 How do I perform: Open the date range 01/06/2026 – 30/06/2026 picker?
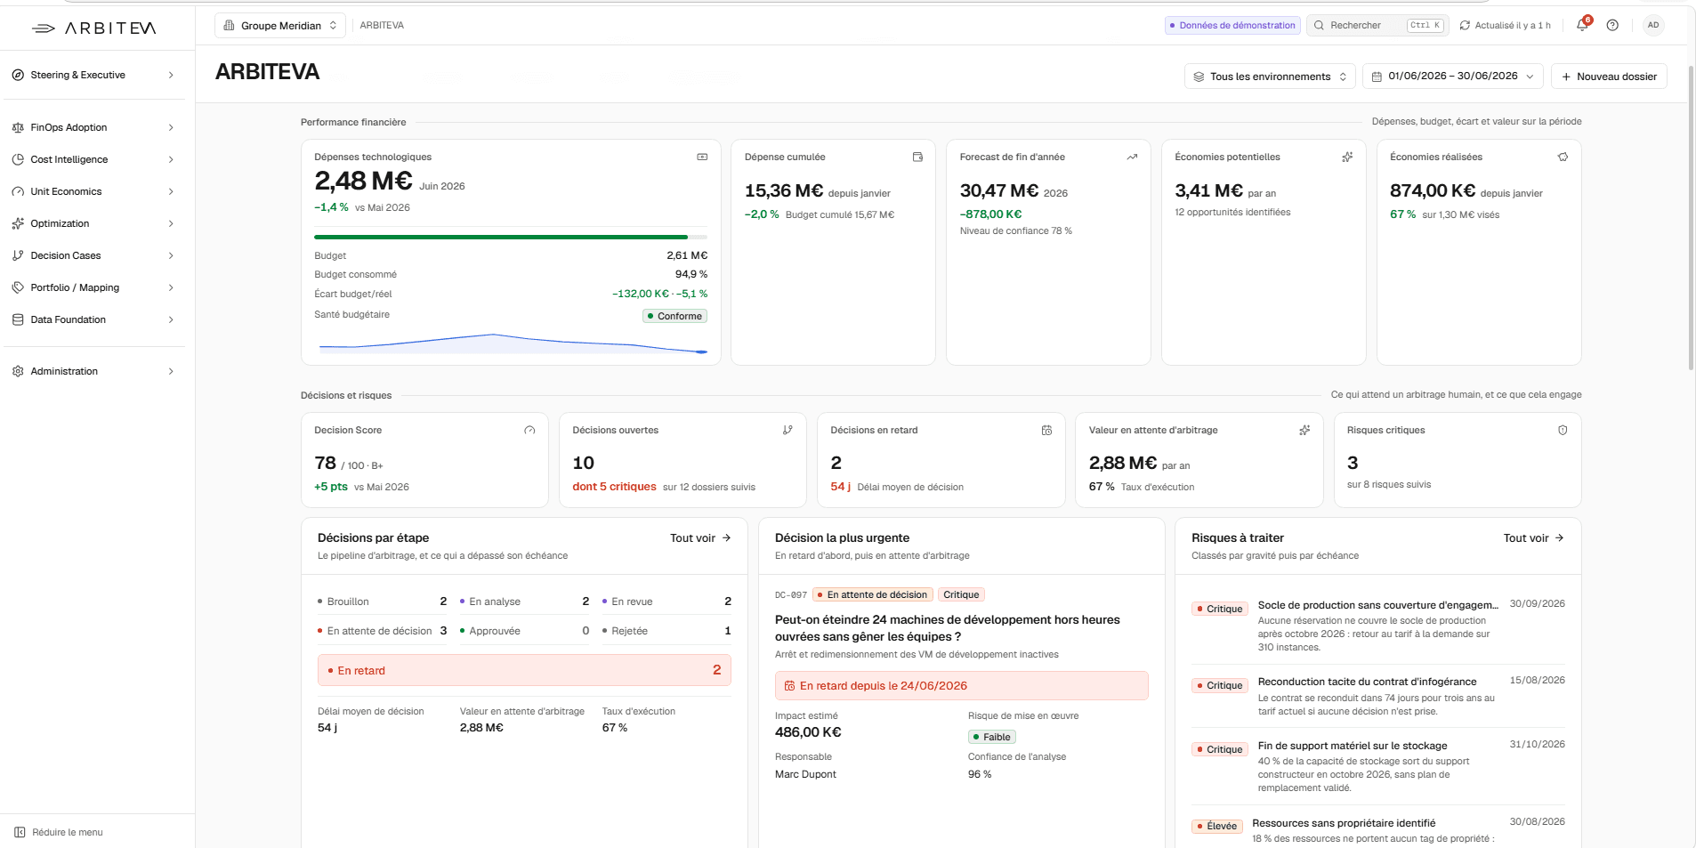click(1452, 77)
